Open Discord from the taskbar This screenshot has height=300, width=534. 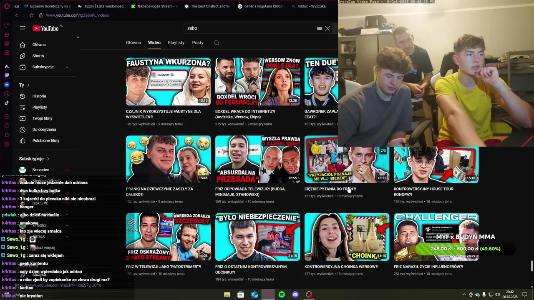pos(295,295)
